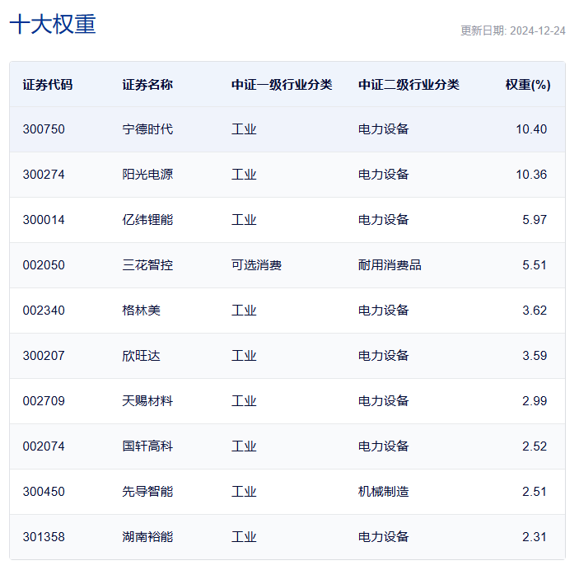Select the name 国轩高科
579x584 pixels.
[x=147, y=446]
